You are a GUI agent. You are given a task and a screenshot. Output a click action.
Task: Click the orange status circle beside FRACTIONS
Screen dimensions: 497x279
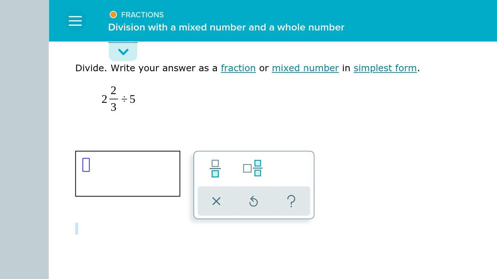click(x=113, y=15)
